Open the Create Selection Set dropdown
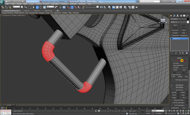This screenshot has height=115, width=190. click(x=92, y=7)
